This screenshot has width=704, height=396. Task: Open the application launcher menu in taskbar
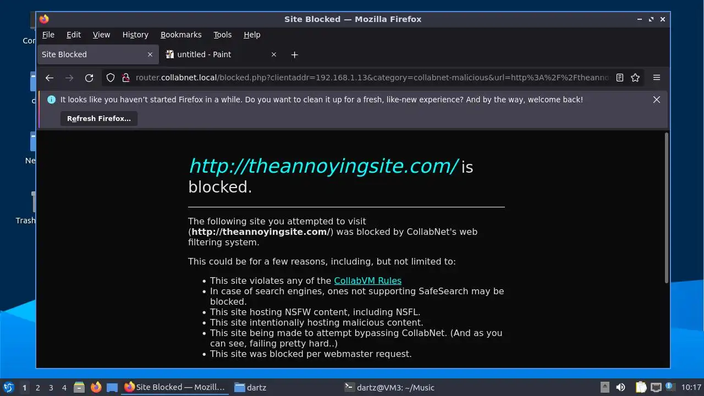point(8,387)
